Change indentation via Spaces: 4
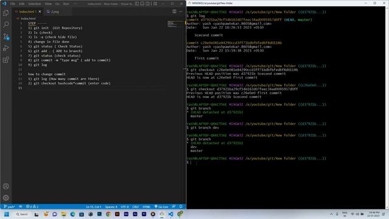Image resolution: width=389 pixels, height=219 pixels. click(x=111, y=207)
